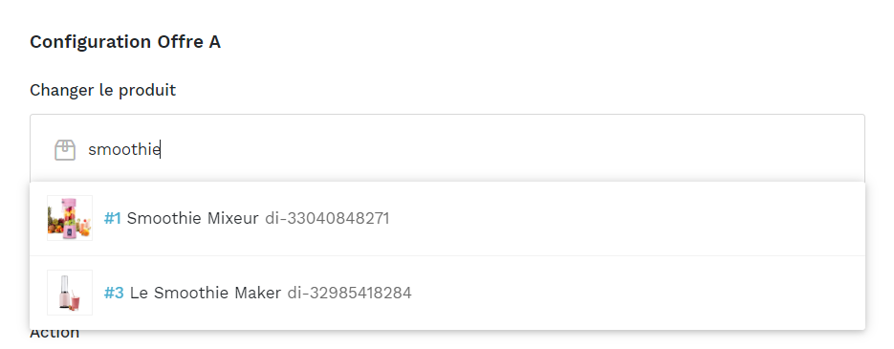Viewport: 894px width, 349px height.
Task: Click the blue #1 rank badge
Action: tap(112, 218)
